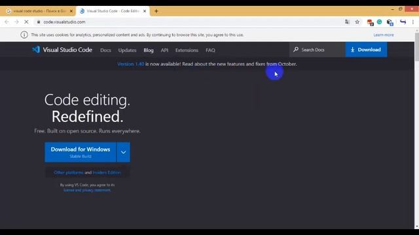
Task: Click the page vertical scrollbar thumb
Action: pyautogui.click(x=416, y=47)
